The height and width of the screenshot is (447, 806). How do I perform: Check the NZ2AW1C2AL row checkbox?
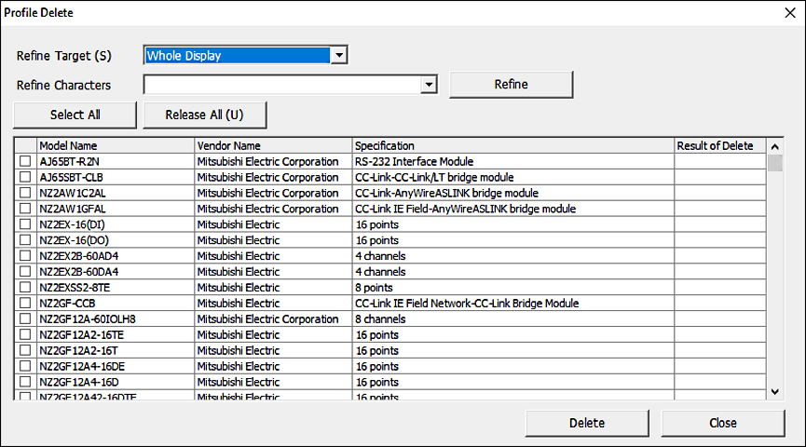pyautogui.click(x=24, y=193)
